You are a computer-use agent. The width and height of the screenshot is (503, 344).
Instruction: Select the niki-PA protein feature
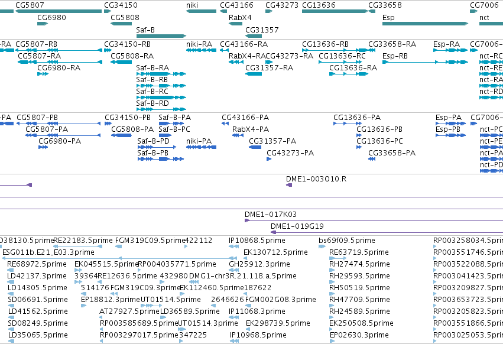201,147
